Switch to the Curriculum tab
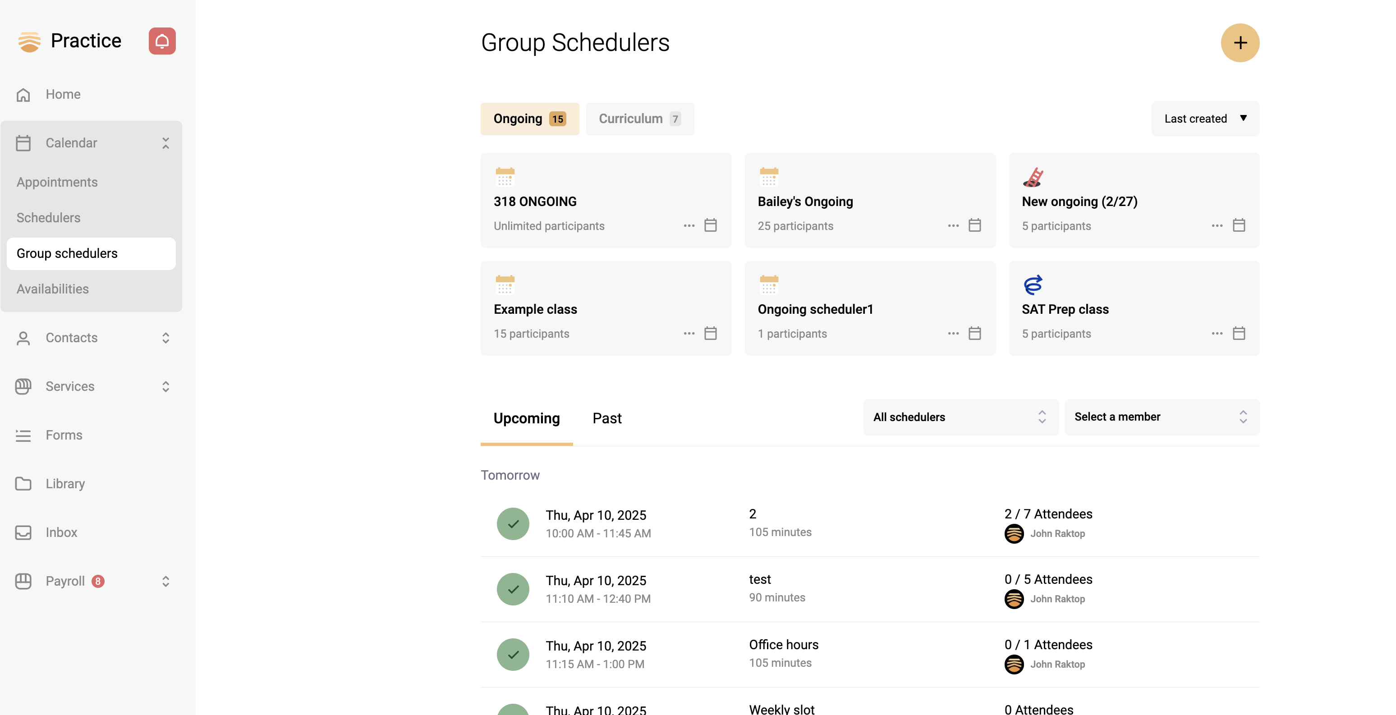Viewport: 1396px width, 715px height. tap(639, 119)
